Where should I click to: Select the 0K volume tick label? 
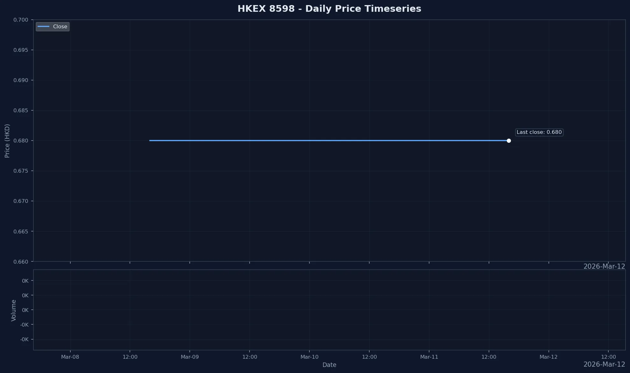pyautogui.click(x=25, y=281)
